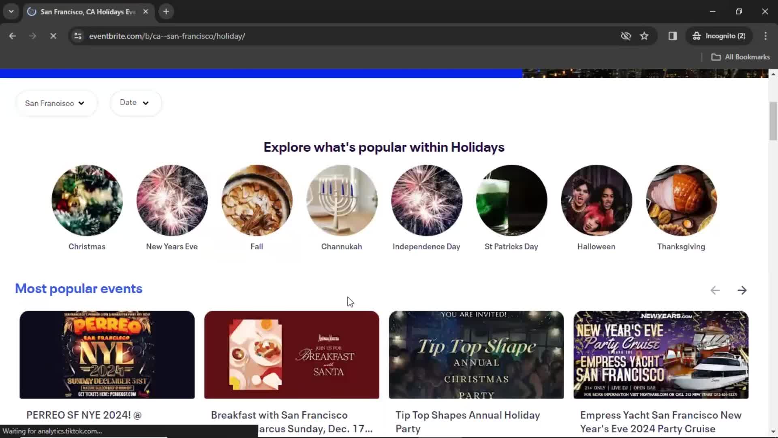
Task: Select the St Patricks Day green drink image
Action: point(511,200)
